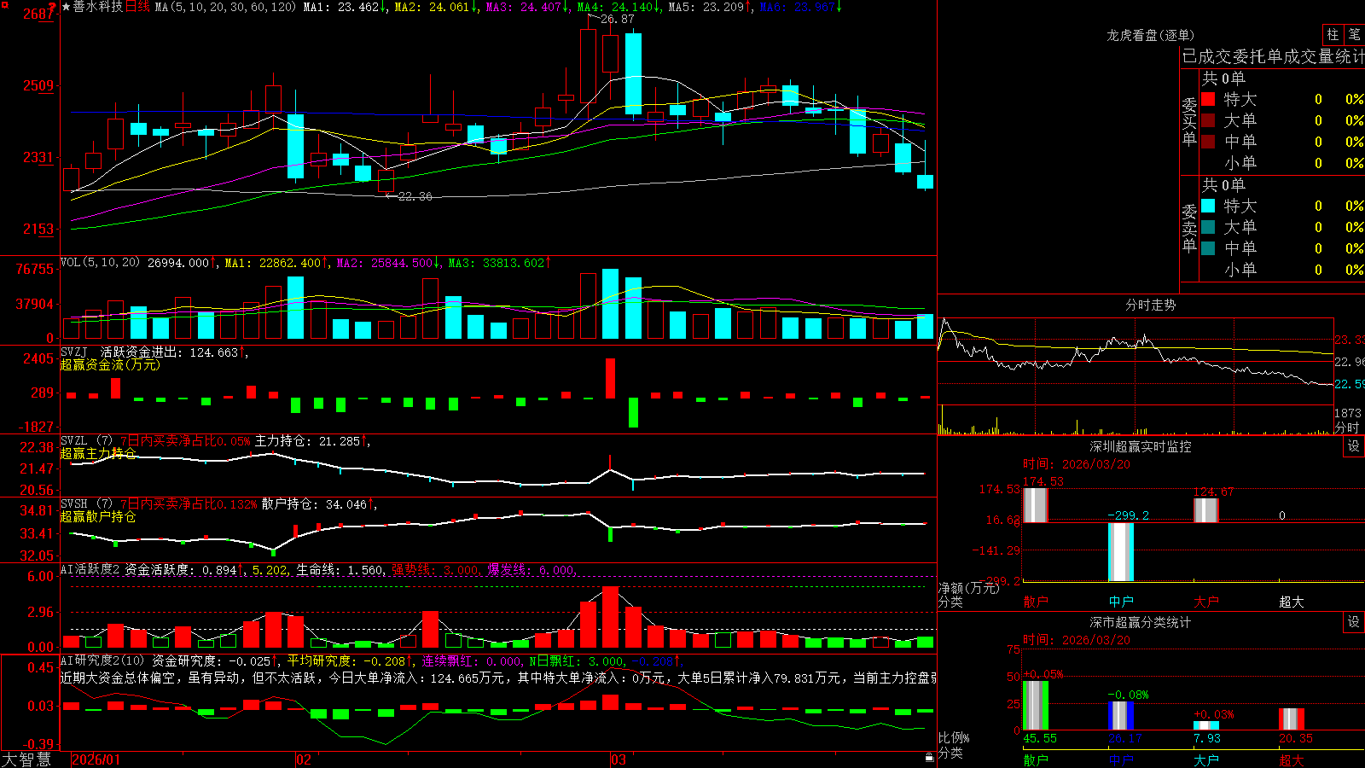
Task: Click the teal 大单 sell-order swatch
Action: (x=1208, y=227)
